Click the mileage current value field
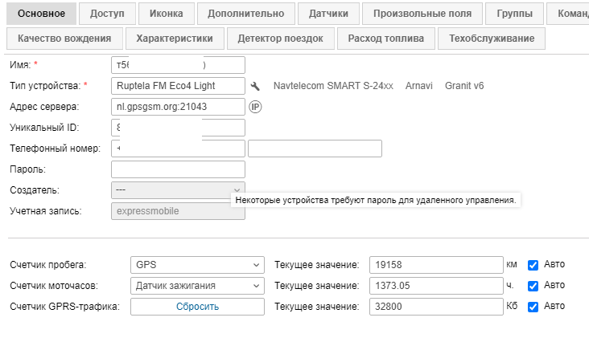 [x=435, y=265]
